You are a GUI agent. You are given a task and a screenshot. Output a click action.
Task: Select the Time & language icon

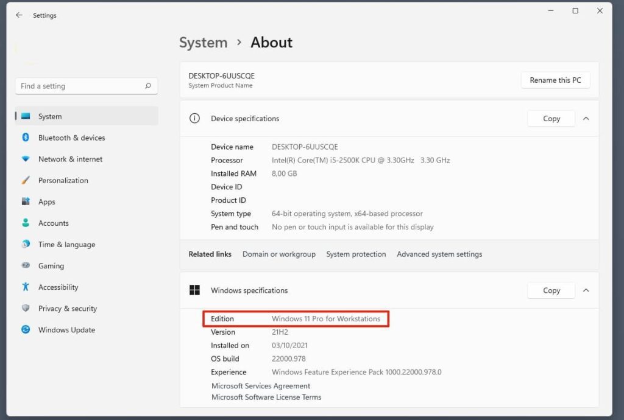pos(26,244)
